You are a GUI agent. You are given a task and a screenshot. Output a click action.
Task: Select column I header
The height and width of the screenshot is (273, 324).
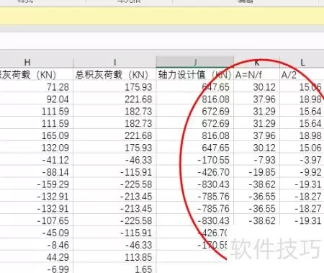click(114, 63)
